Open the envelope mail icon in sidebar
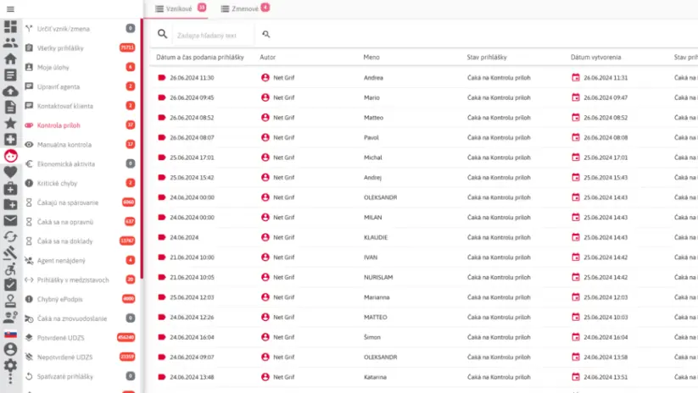698x393 pixels. pyautogui.click(x=10, y=220)
